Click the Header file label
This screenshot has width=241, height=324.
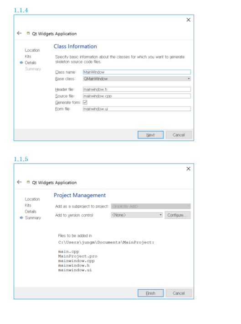click(x=65, y=89)
